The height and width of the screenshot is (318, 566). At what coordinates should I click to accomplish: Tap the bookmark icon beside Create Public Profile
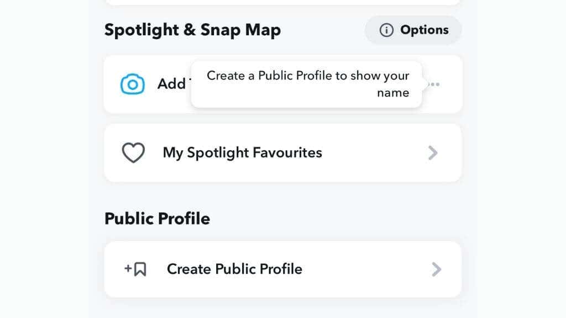[x=135, y=269]
